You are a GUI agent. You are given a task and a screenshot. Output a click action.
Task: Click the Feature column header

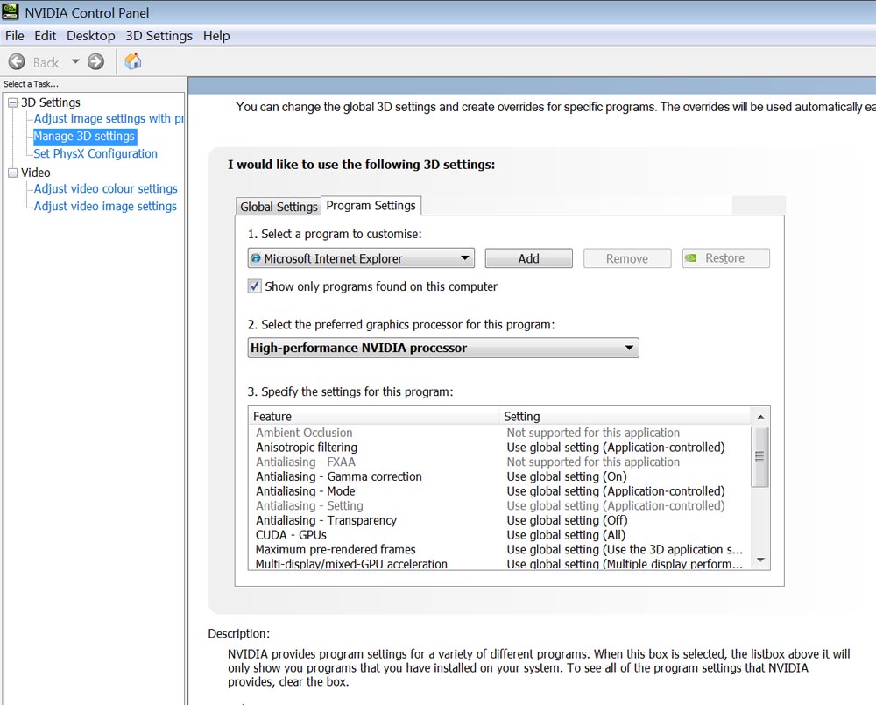[374, 416]
